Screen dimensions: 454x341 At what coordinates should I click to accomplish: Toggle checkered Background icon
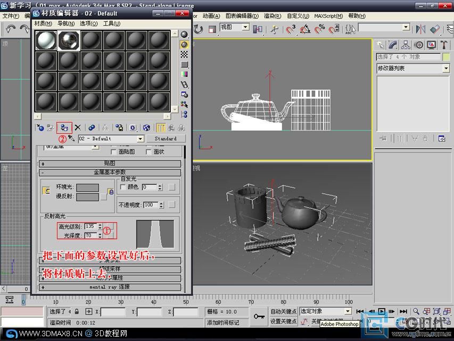[x=184, y=54]
